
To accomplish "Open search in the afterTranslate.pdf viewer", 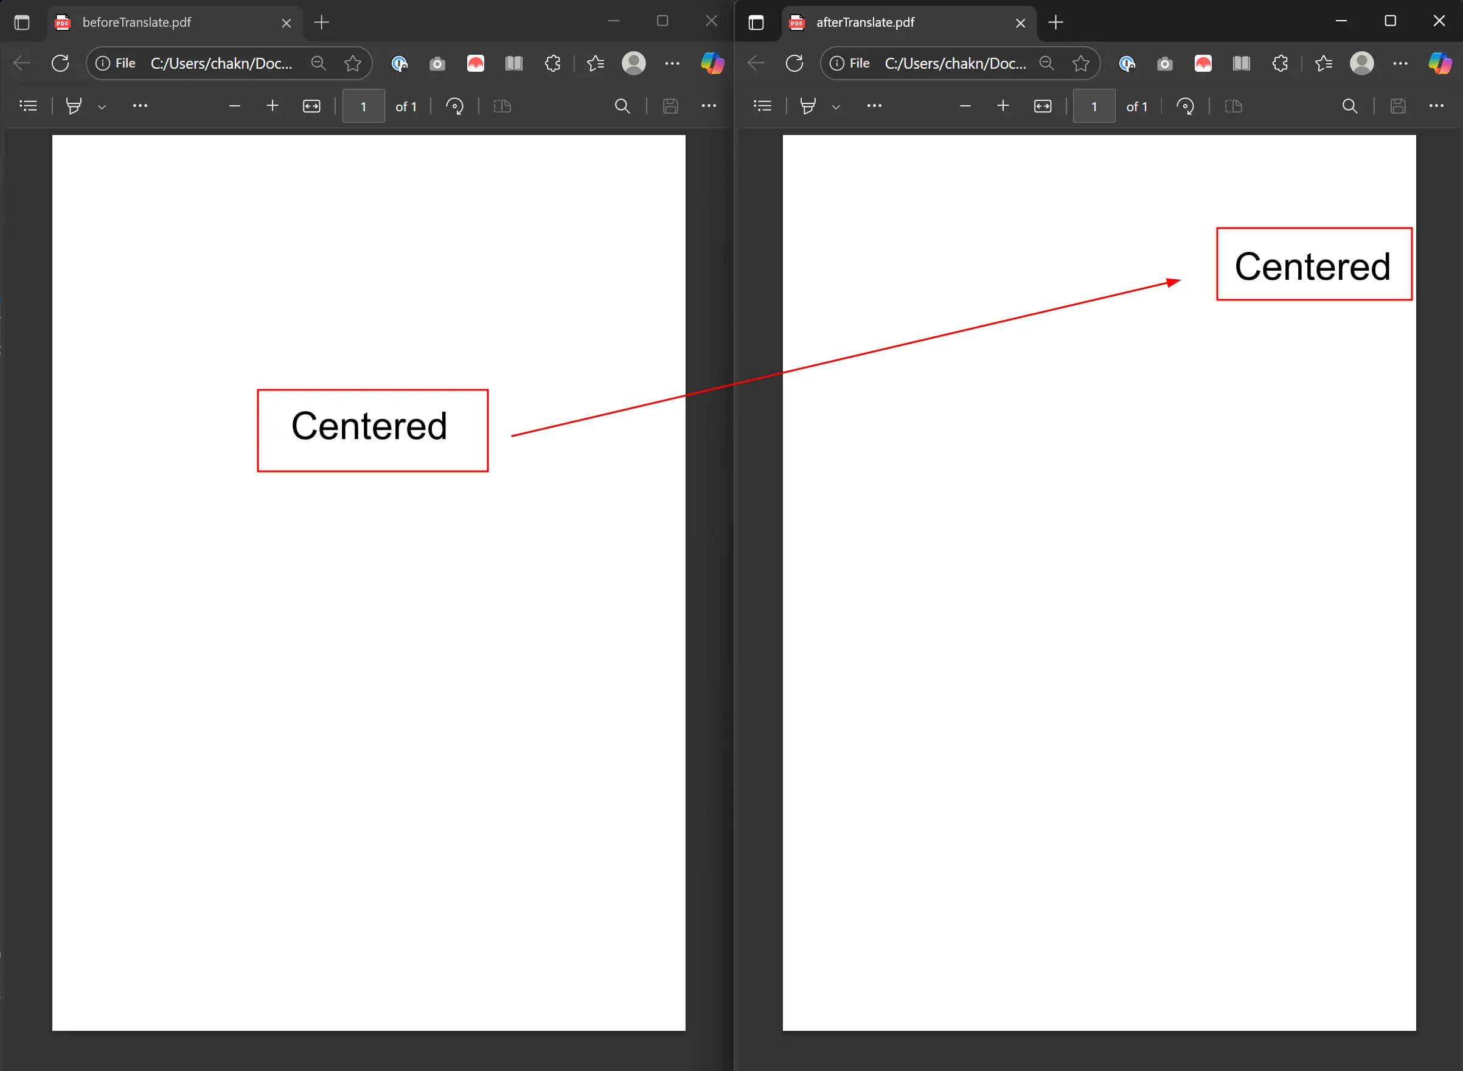I will (x=1349, y=106).
